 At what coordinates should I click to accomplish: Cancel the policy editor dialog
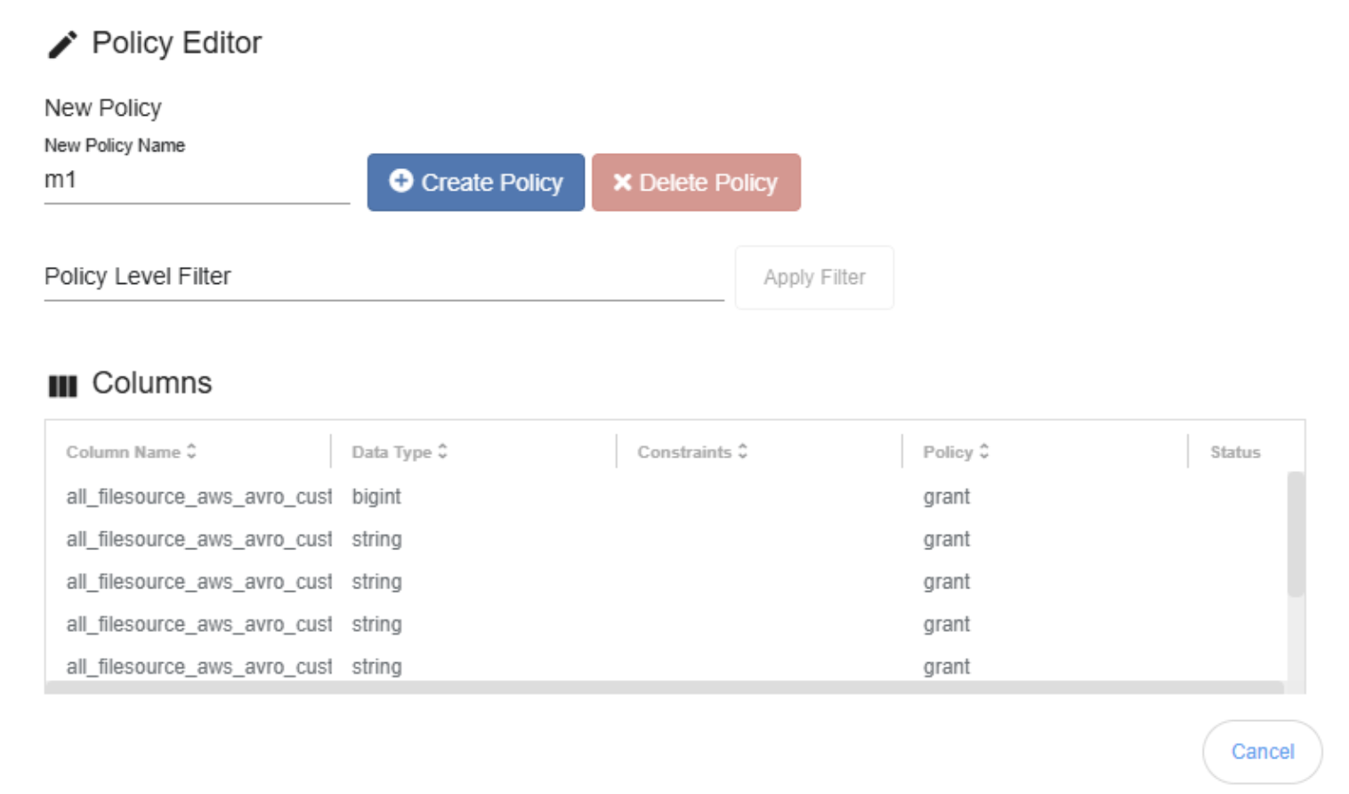click(x=1261, y=751)
